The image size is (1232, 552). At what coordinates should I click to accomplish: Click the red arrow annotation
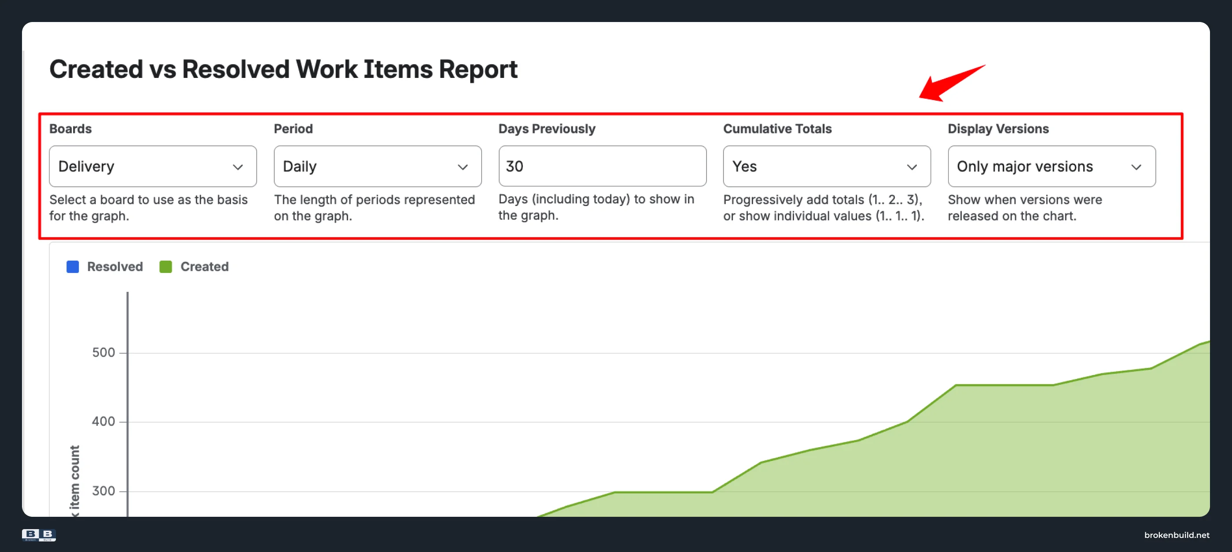pyautogui.click(x=951, y=82)
